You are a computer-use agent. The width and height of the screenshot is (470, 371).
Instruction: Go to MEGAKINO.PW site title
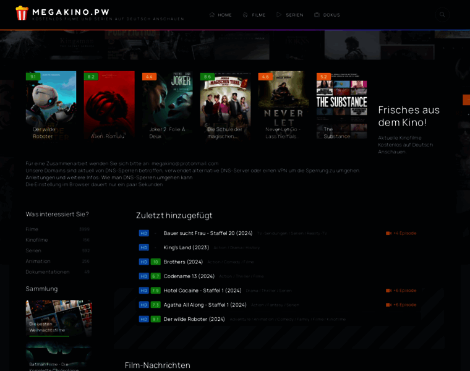pyautogui.click(x=70, y=12)
